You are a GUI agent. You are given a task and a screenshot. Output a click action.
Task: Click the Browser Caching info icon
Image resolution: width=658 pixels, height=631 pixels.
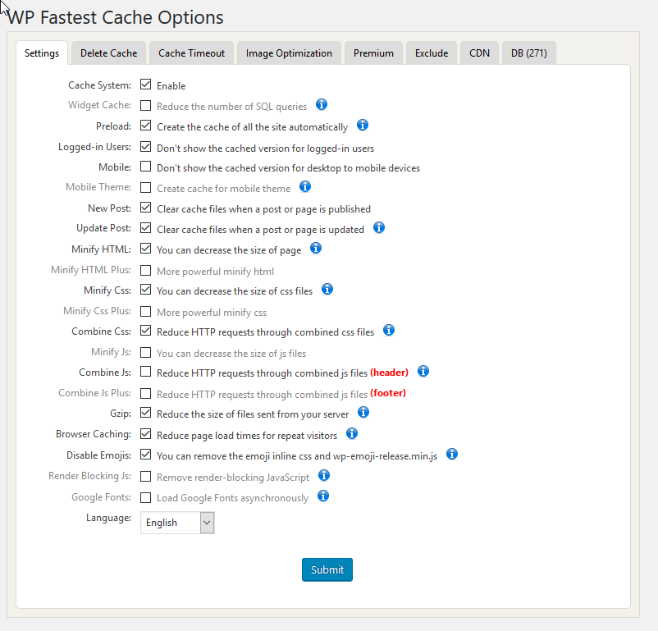(x=352, y=433)
